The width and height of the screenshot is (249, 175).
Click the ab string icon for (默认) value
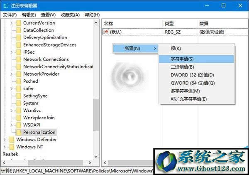[106, 32]
